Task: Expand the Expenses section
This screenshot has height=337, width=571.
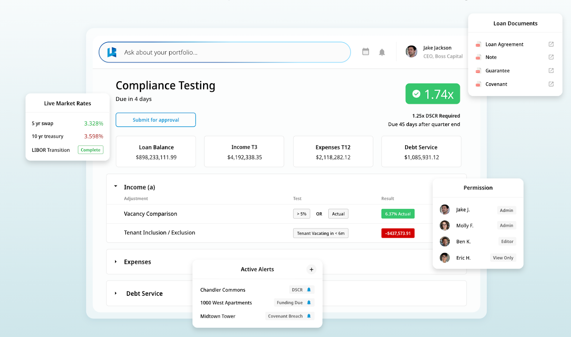Action: tap(116, 262)
